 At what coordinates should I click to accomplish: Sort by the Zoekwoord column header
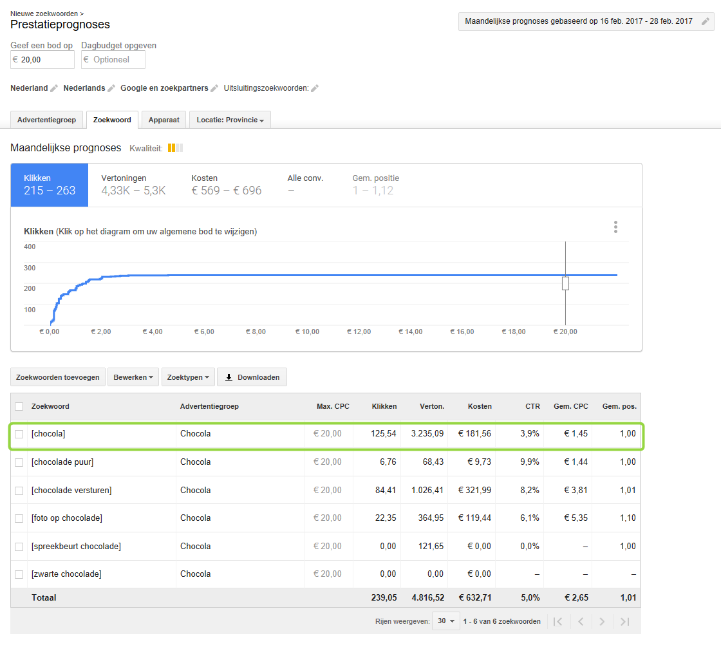[x=50, y=407]
